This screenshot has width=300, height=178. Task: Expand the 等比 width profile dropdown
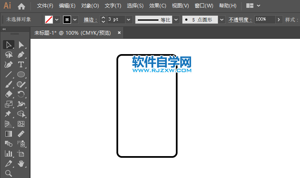[176, 20]
